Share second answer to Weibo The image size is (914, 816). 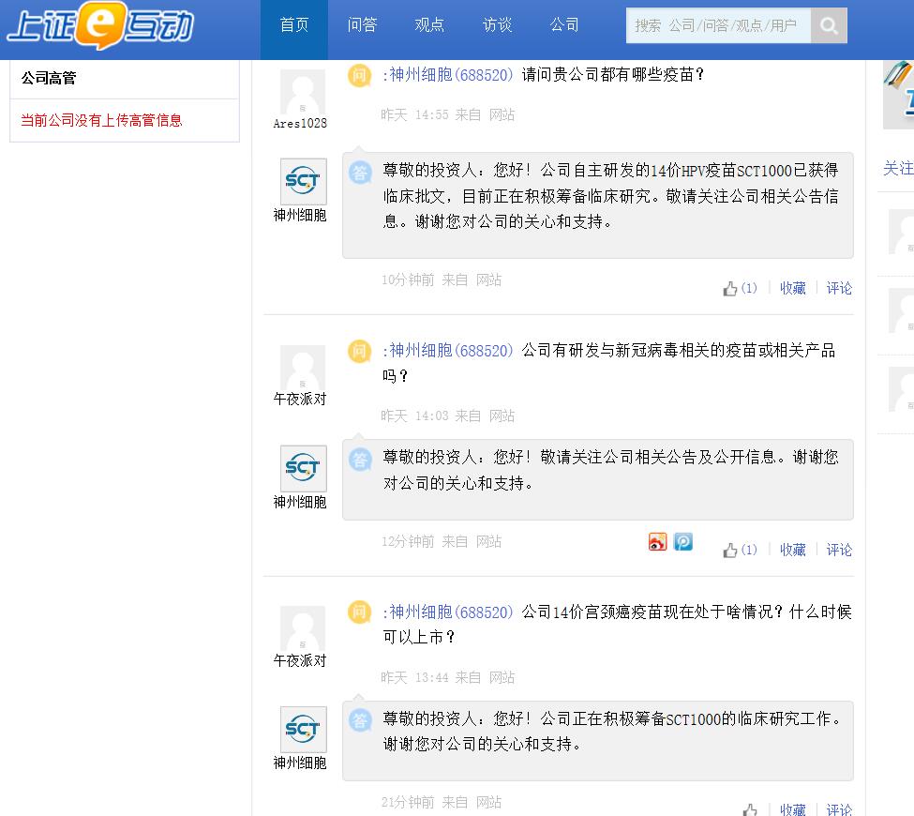coord(658,542)
